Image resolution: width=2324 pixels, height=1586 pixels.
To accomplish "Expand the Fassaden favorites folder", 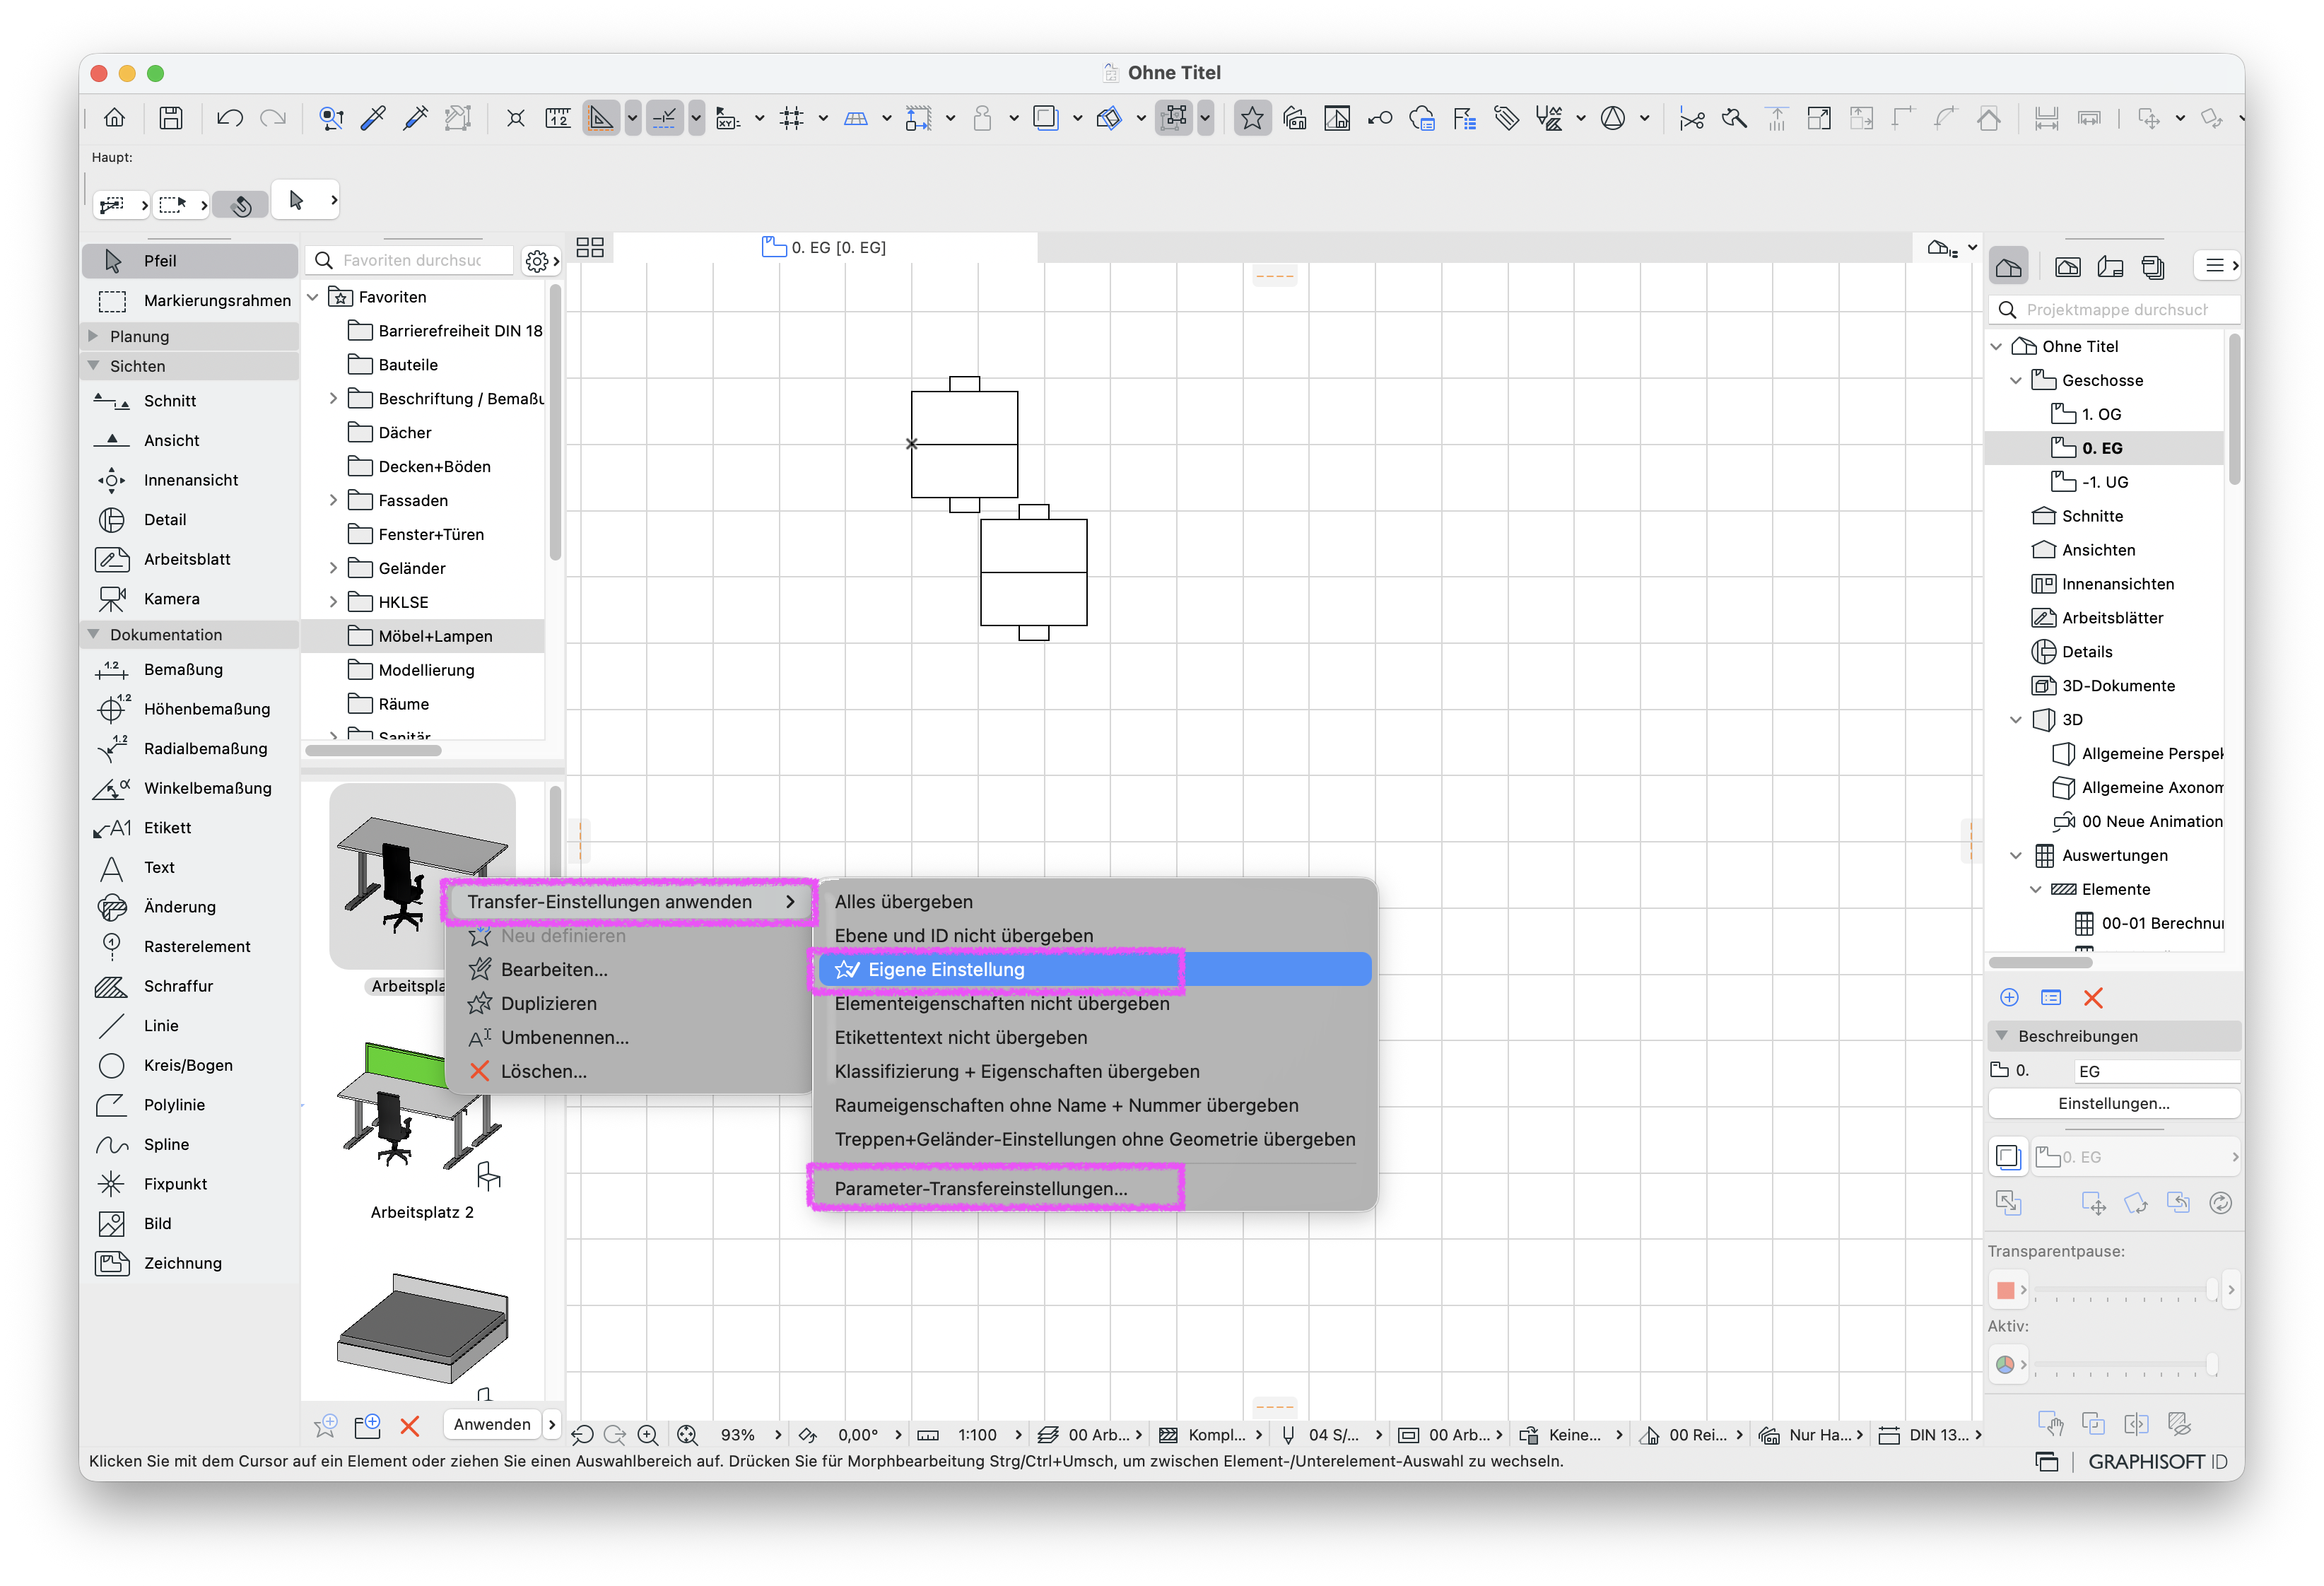I will (333, 500).
